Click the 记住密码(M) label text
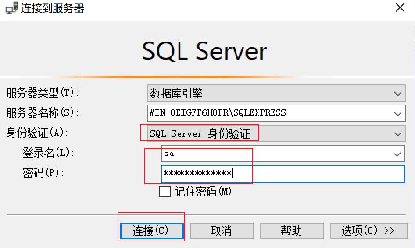Screen dimensions: 415x248 (203, 191)
